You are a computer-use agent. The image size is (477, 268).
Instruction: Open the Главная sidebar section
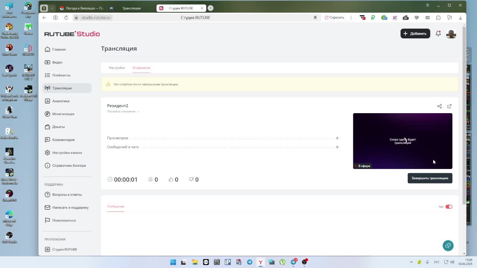click(x=67, y=49)
